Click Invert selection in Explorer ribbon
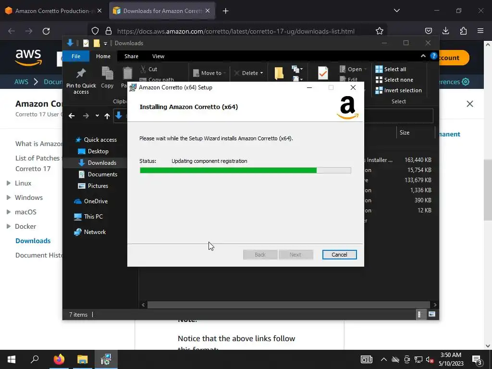 399,90
